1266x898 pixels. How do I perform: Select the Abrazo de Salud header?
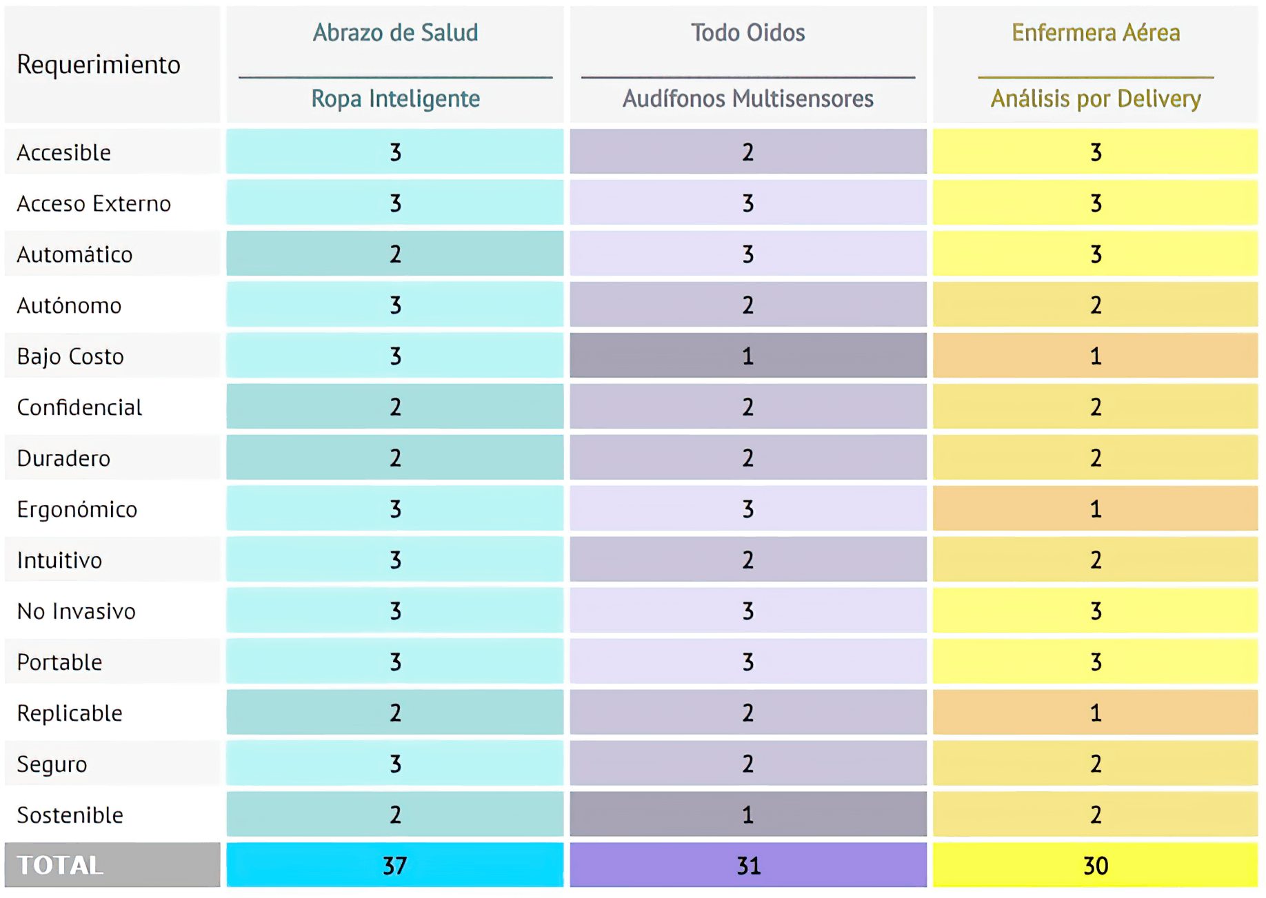[395, 32]
